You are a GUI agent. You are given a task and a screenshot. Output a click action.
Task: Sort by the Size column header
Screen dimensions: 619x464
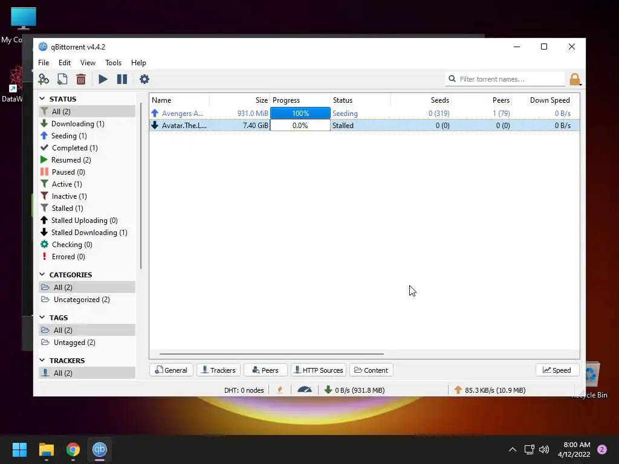(x=239, y=100)
